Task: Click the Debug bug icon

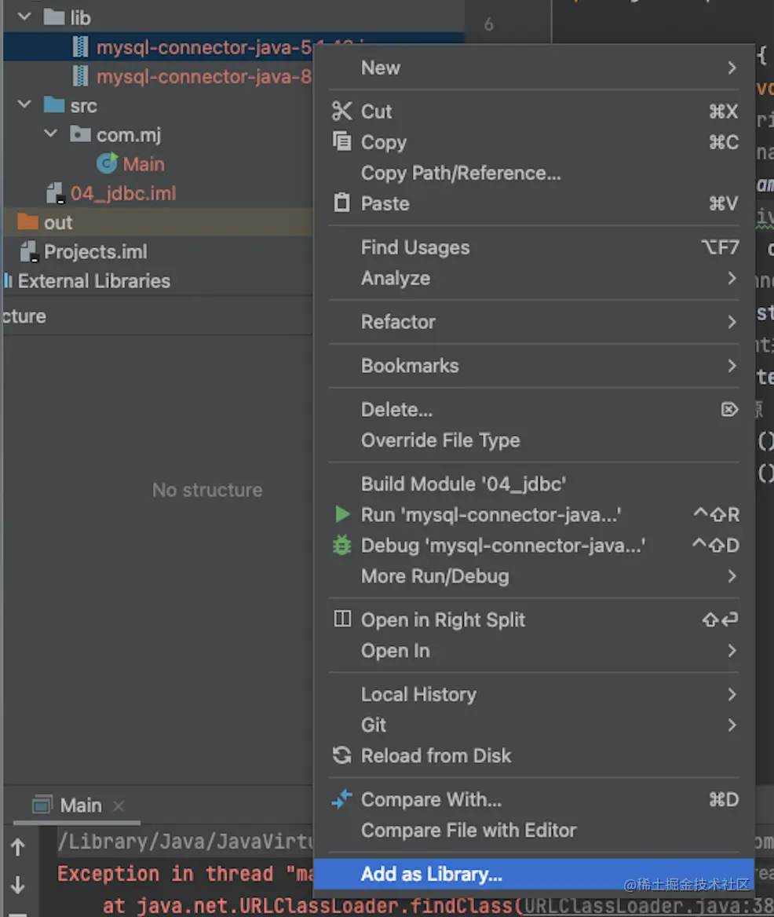Action: (x=341, y=546)
